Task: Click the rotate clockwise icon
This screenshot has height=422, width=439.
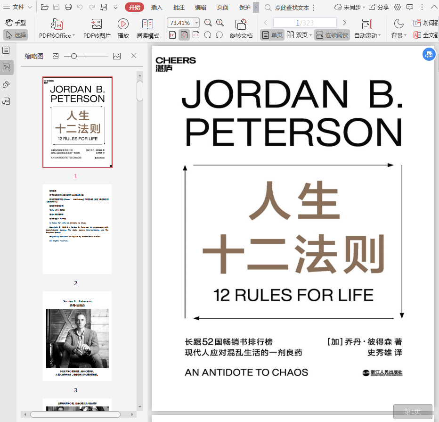Action: (208, 35)
